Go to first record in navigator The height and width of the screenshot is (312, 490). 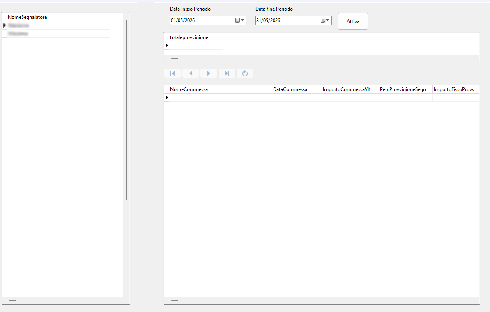point(173,73)
